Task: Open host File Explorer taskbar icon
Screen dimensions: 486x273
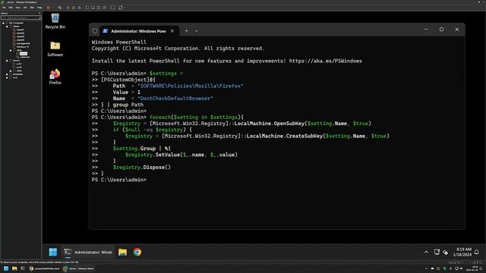Action: [x=14, y=268]
